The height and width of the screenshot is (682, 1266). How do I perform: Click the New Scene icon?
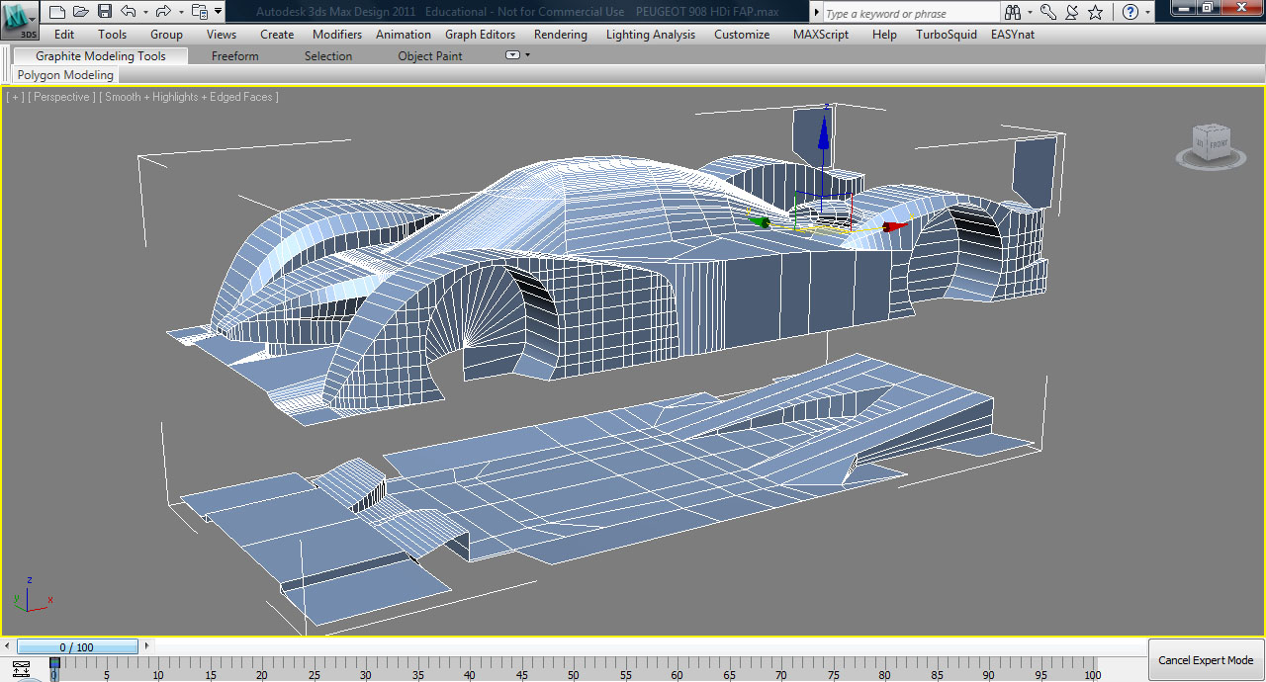[x=57, y=12]
